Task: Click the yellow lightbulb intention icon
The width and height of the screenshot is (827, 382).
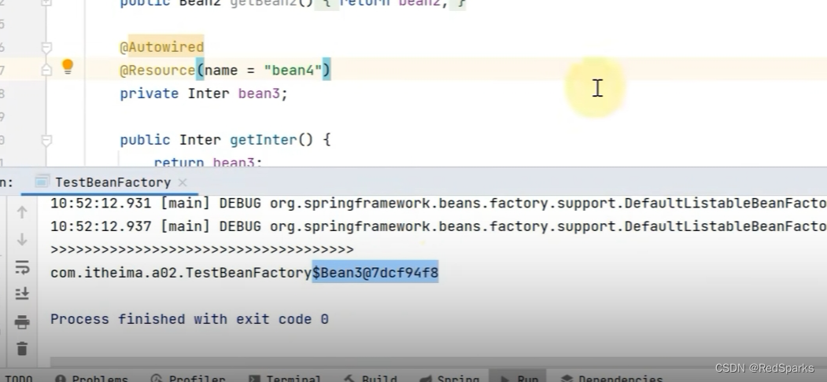Action: pos(68,66)
